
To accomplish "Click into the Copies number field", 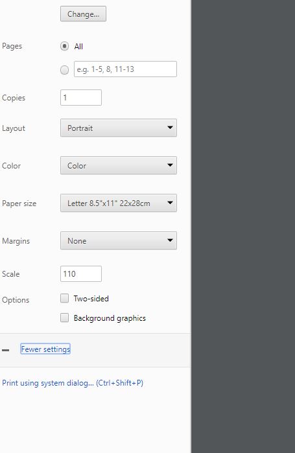I will pos(81,98).
